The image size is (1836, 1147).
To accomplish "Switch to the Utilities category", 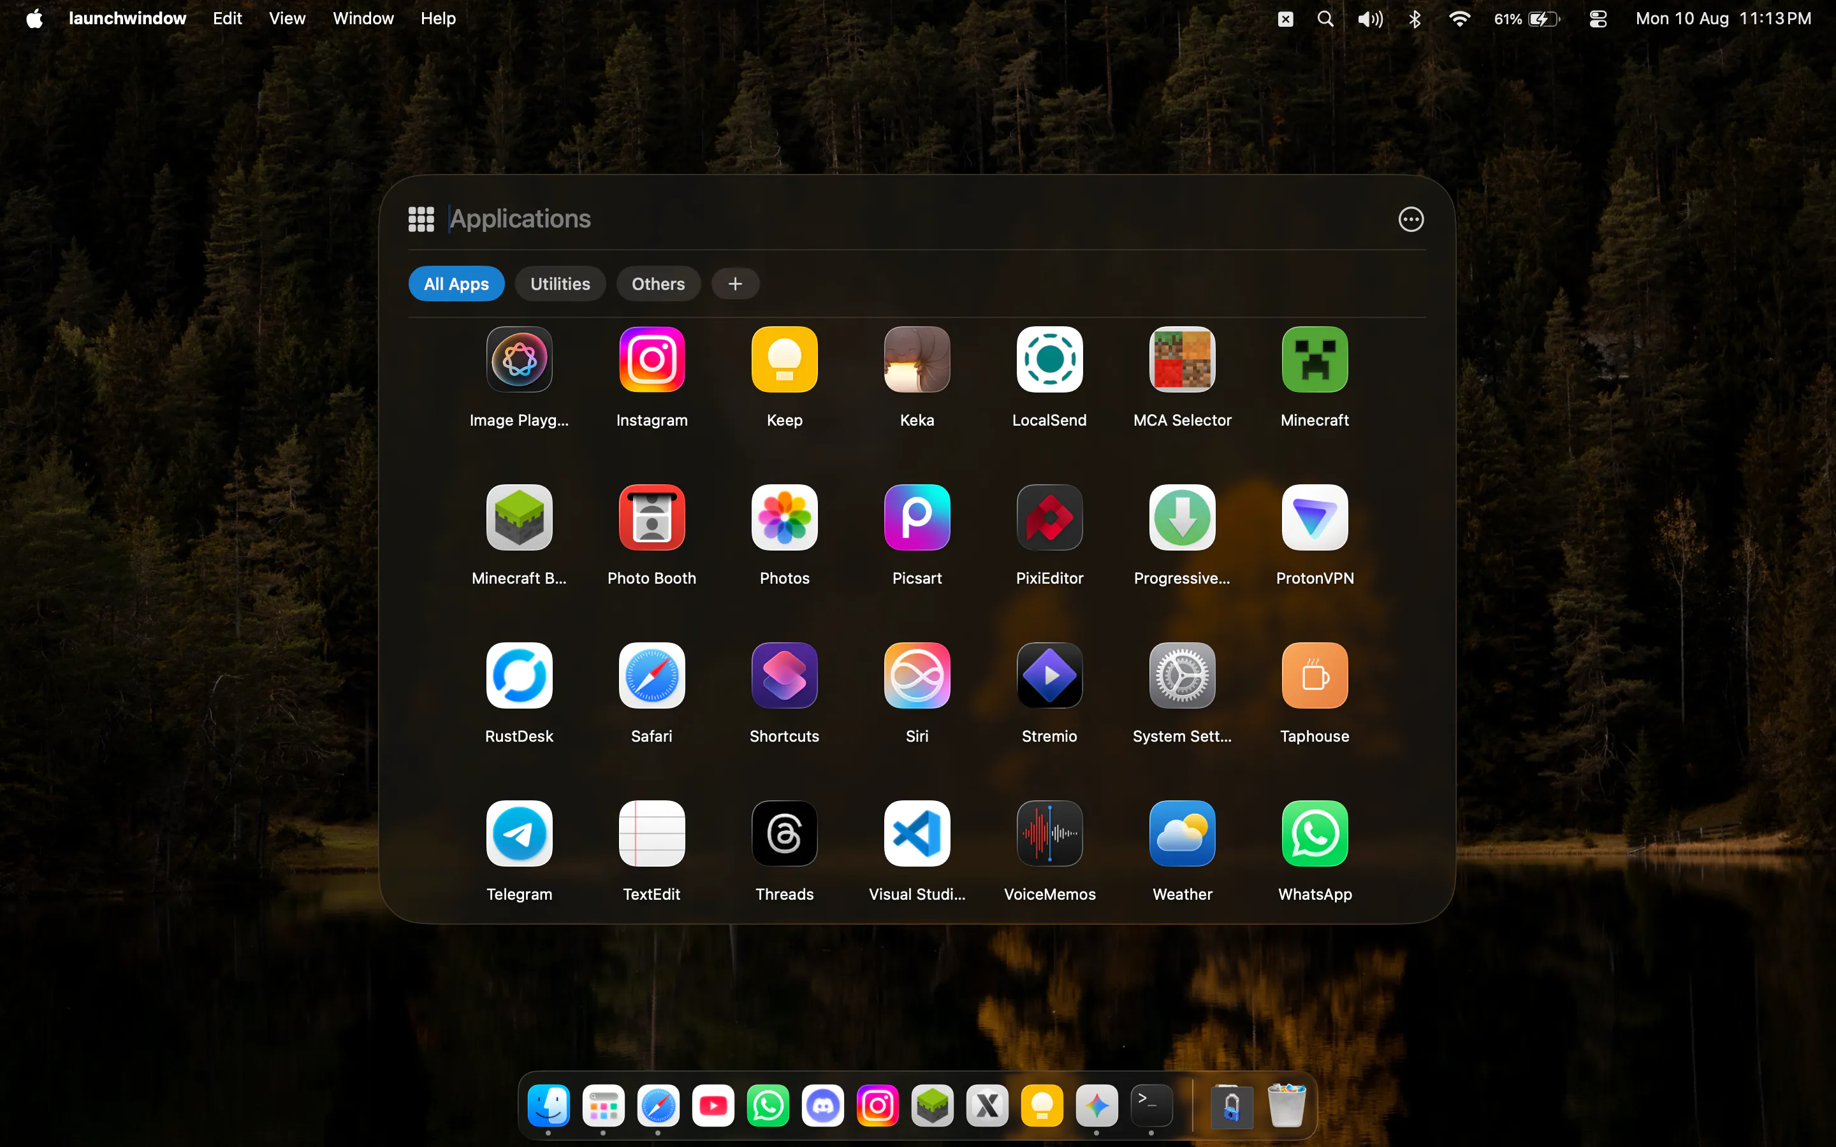I will (x=560, y=284).
